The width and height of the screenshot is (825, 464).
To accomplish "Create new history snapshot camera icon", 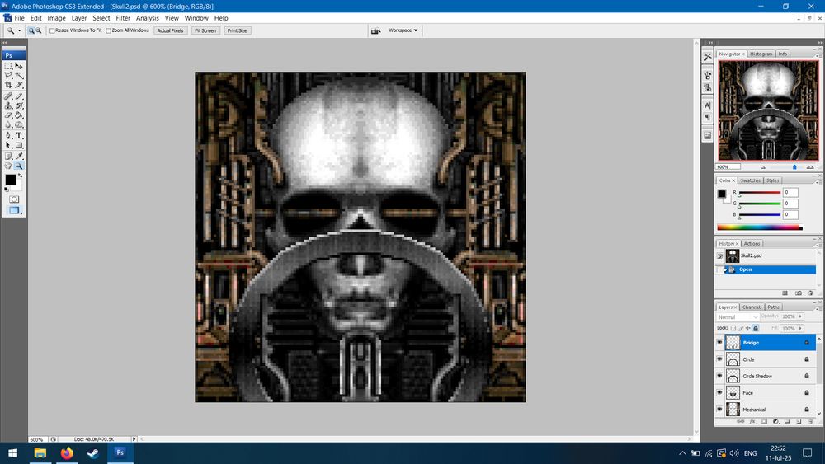I will click(x=798, y=293).
